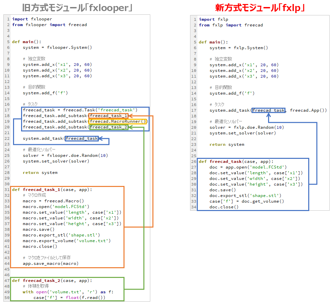Click 'import fxlooper' on the first line
This screenshot has height=305, width=333.
click(32, 19)
